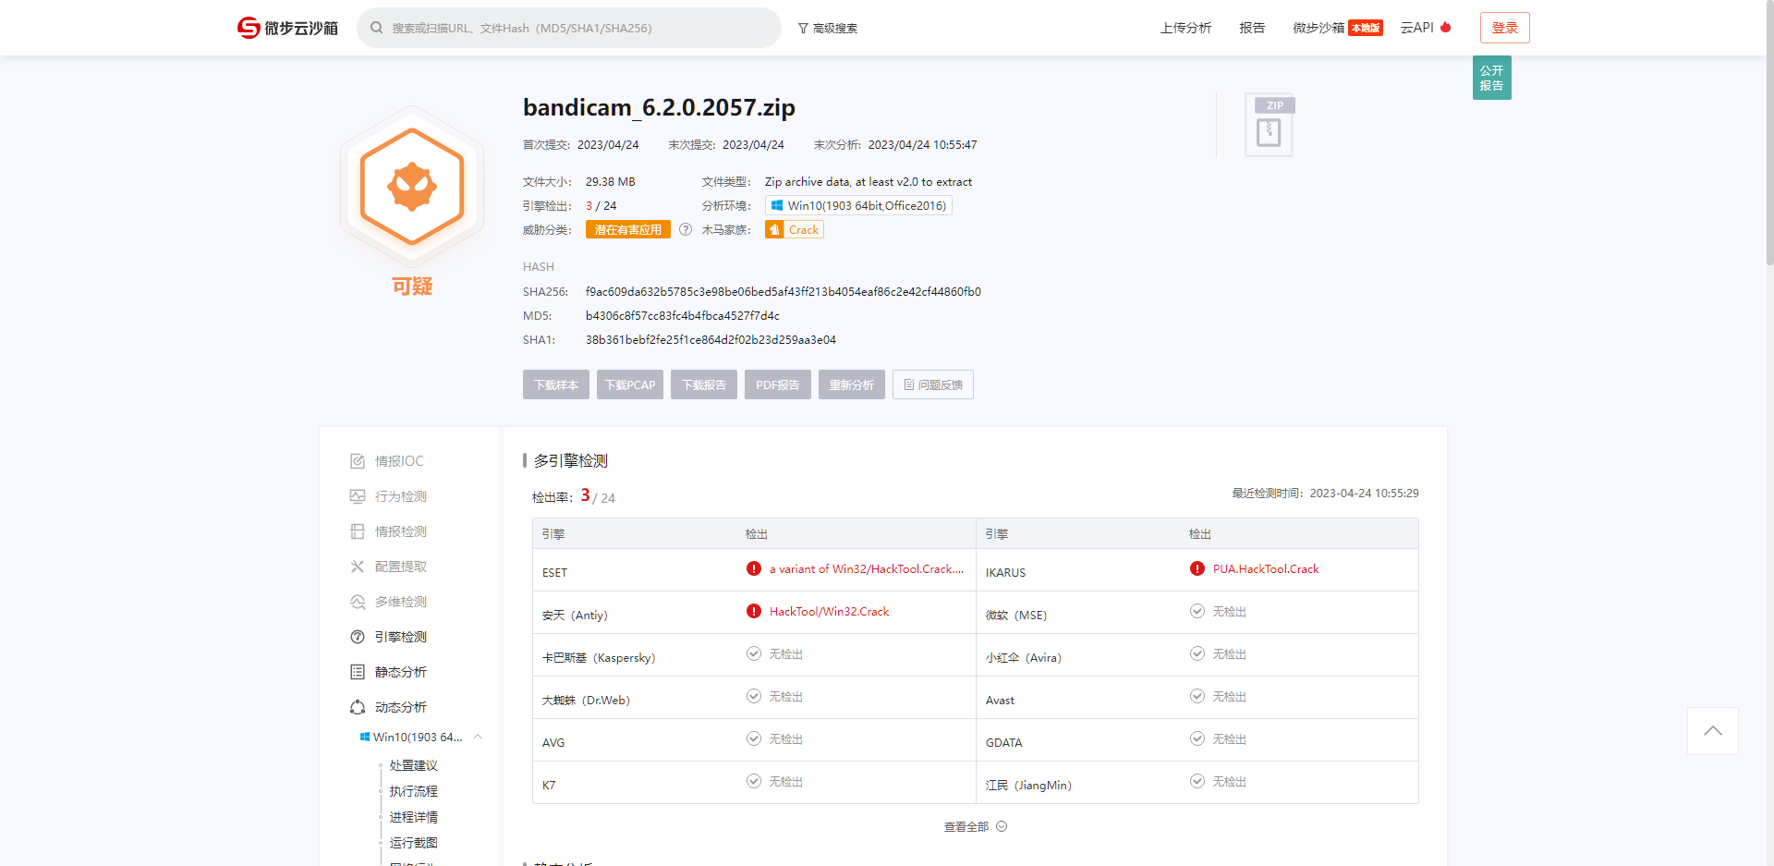Open 微步沙箱 本地版 in the top navigation
The height and width of the screenshot is (866, 1774).
tap(1337, 28)
